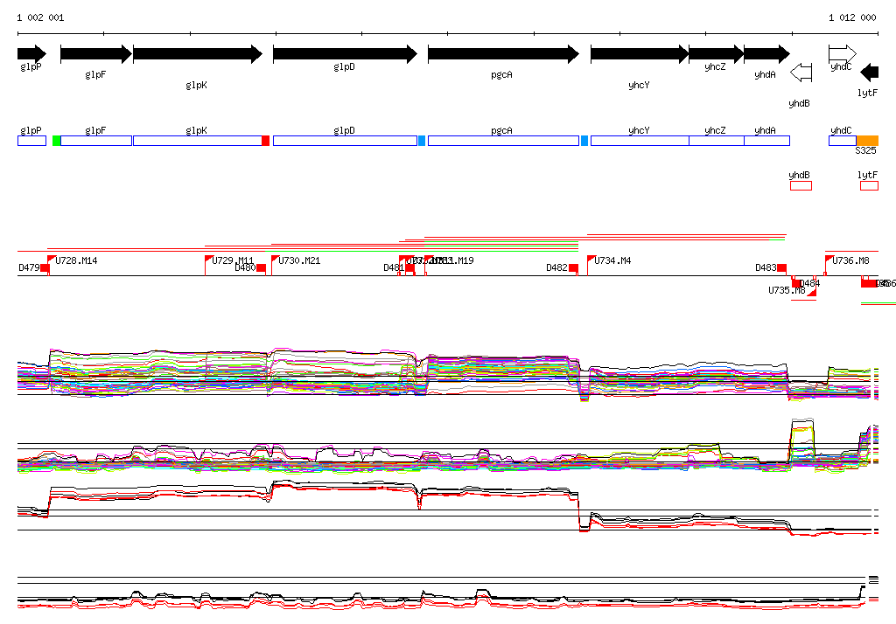Select the blue block between pgcA and yhcY

tap(584, 141)
